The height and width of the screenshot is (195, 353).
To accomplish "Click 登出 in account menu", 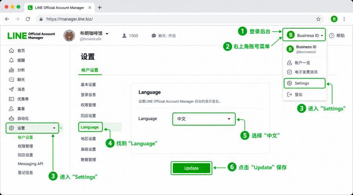I will (x=298, y=95).
